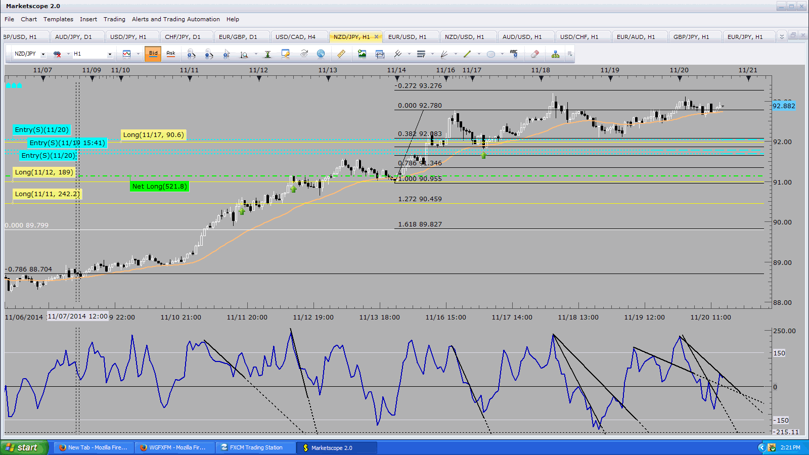Open FXCM Trading Station from taskbar

coord(256,447)
